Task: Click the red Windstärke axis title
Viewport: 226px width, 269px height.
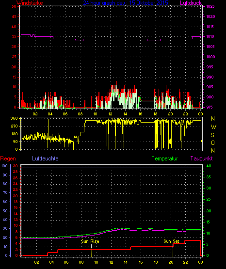Action: tap(30, 3)
